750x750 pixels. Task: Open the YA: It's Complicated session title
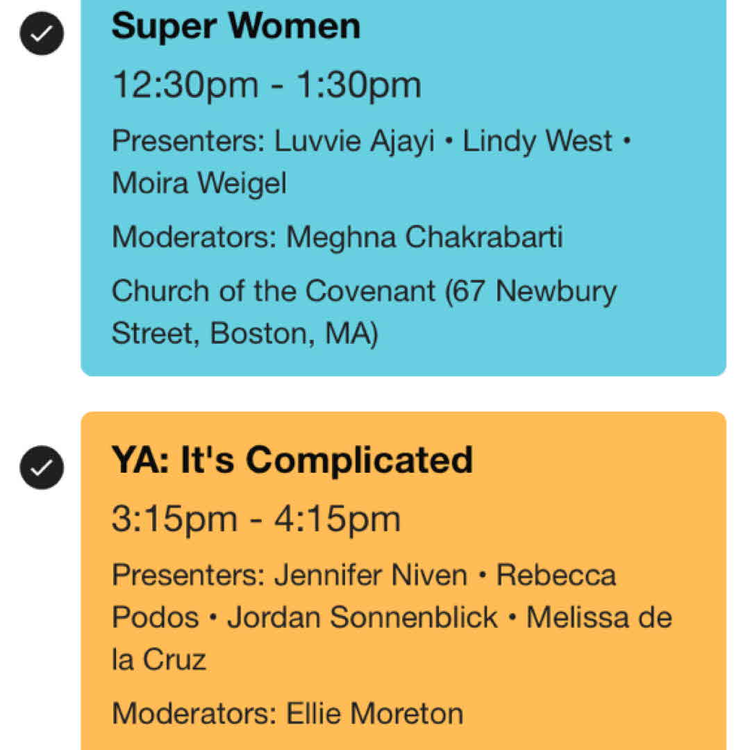292,460
